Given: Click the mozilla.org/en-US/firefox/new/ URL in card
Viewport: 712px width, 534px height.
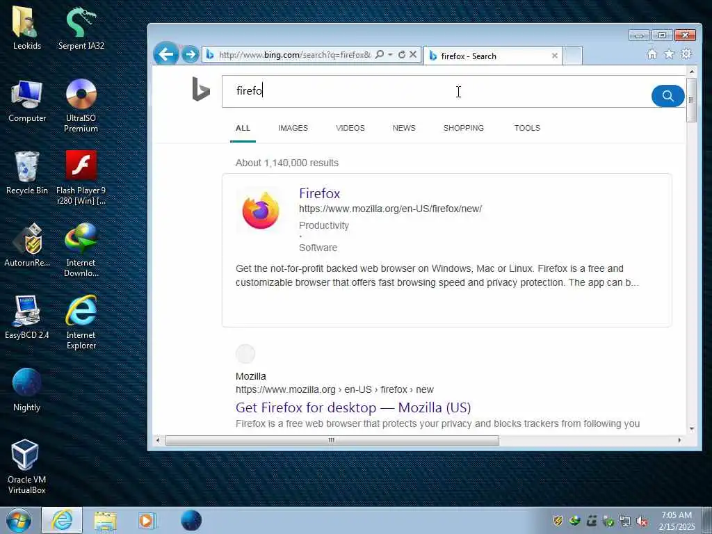Looking at the screenshot, I should (390, 209).
